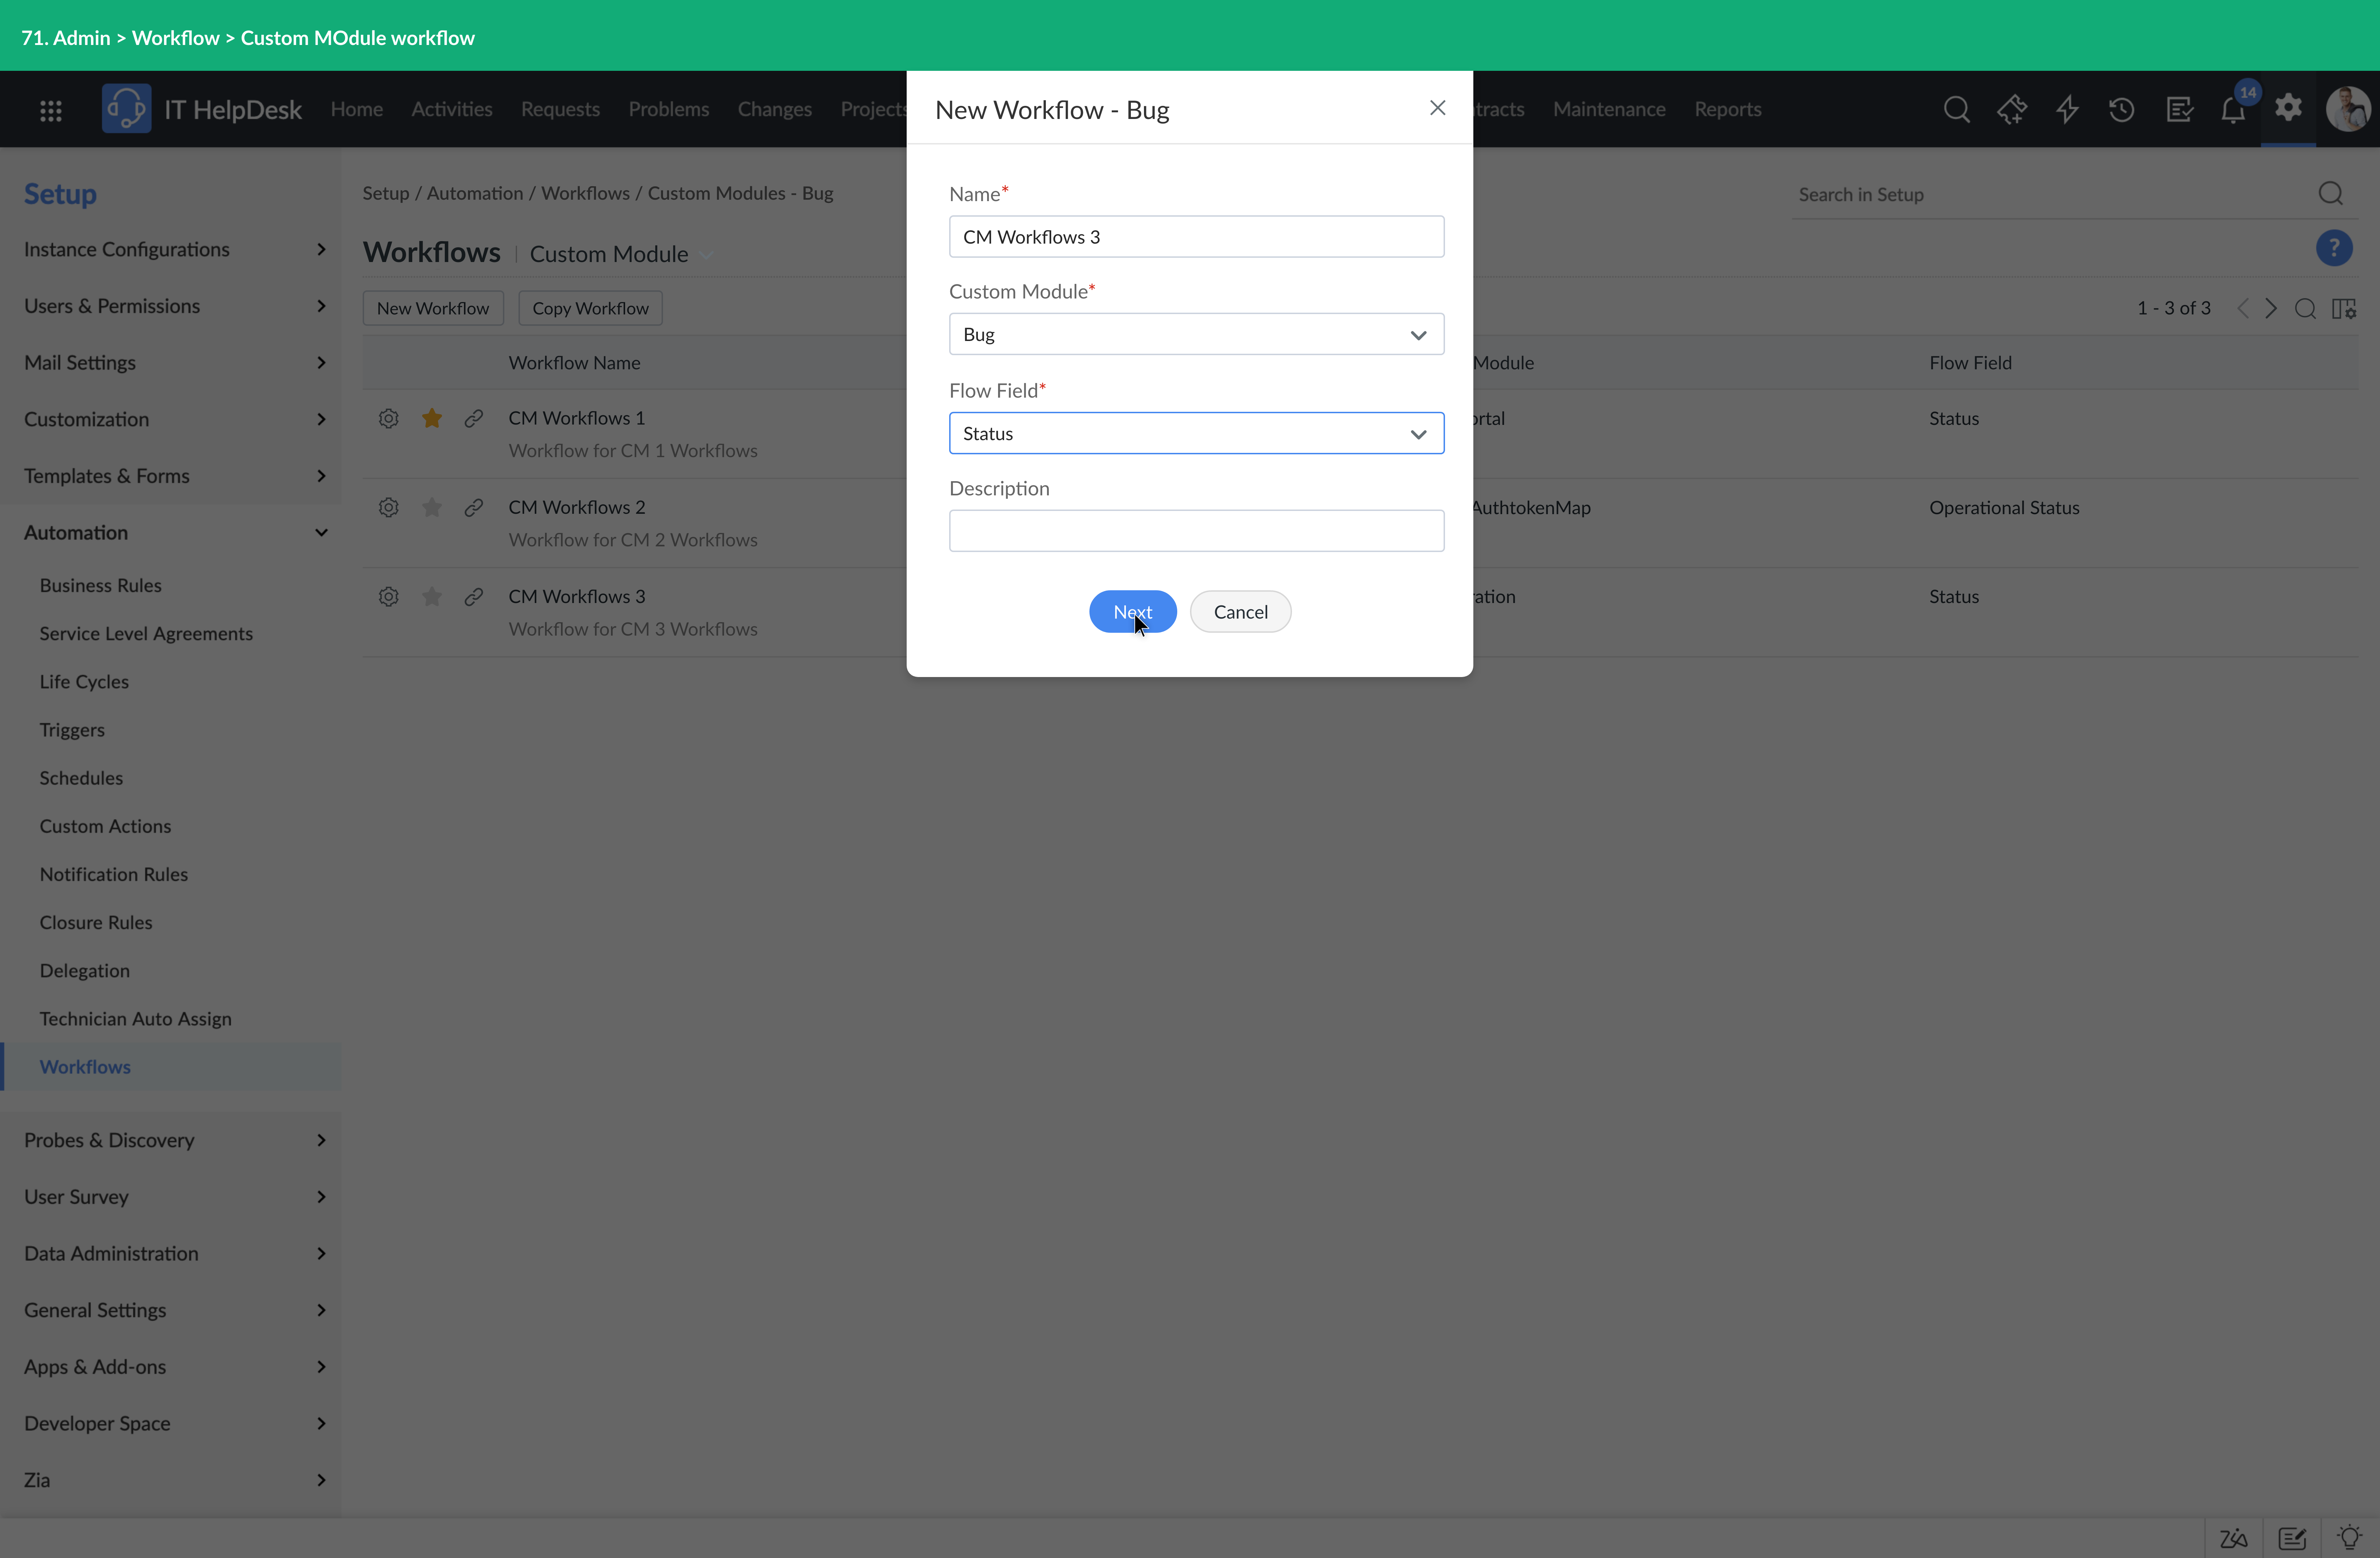Click the New Workflow button

point(433,308)
